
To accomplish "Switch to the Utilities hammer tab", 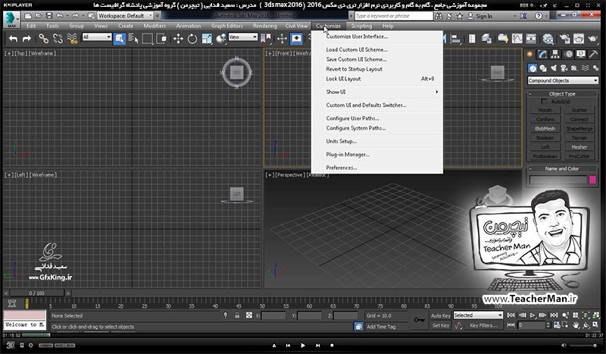I will [593, 54].
